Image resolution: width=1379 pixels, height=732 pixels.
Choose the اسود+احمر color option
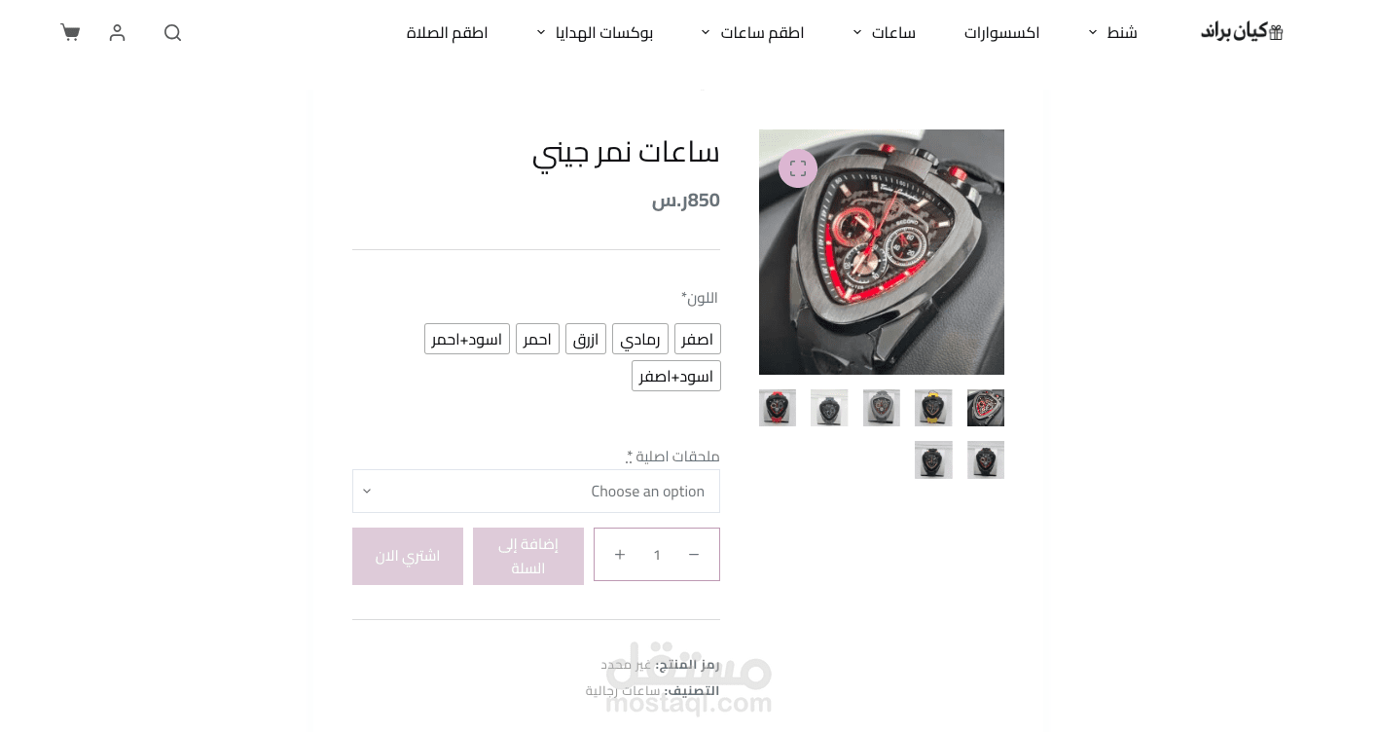467,339
